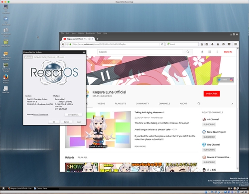
Task: Open the Firefox home icon
Action: point(218,44)
